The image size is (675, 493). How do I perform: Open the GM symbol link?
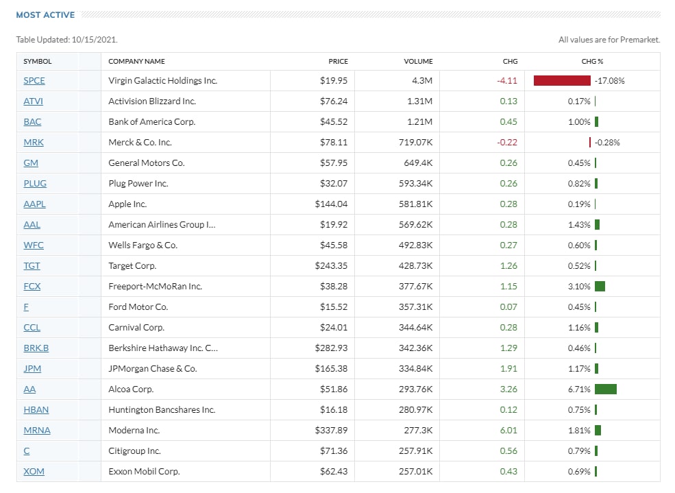tap(31, 163)
